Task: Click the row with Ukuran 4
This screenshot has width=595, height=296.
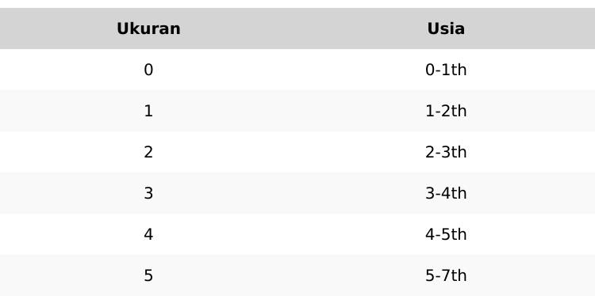Action: point(297,234)
